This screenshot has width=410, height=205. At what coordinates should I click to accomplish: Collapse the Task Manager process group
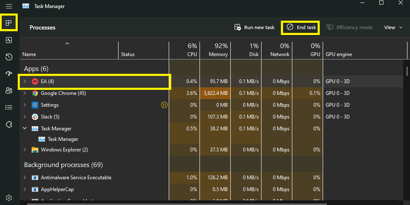pos(24,128)
